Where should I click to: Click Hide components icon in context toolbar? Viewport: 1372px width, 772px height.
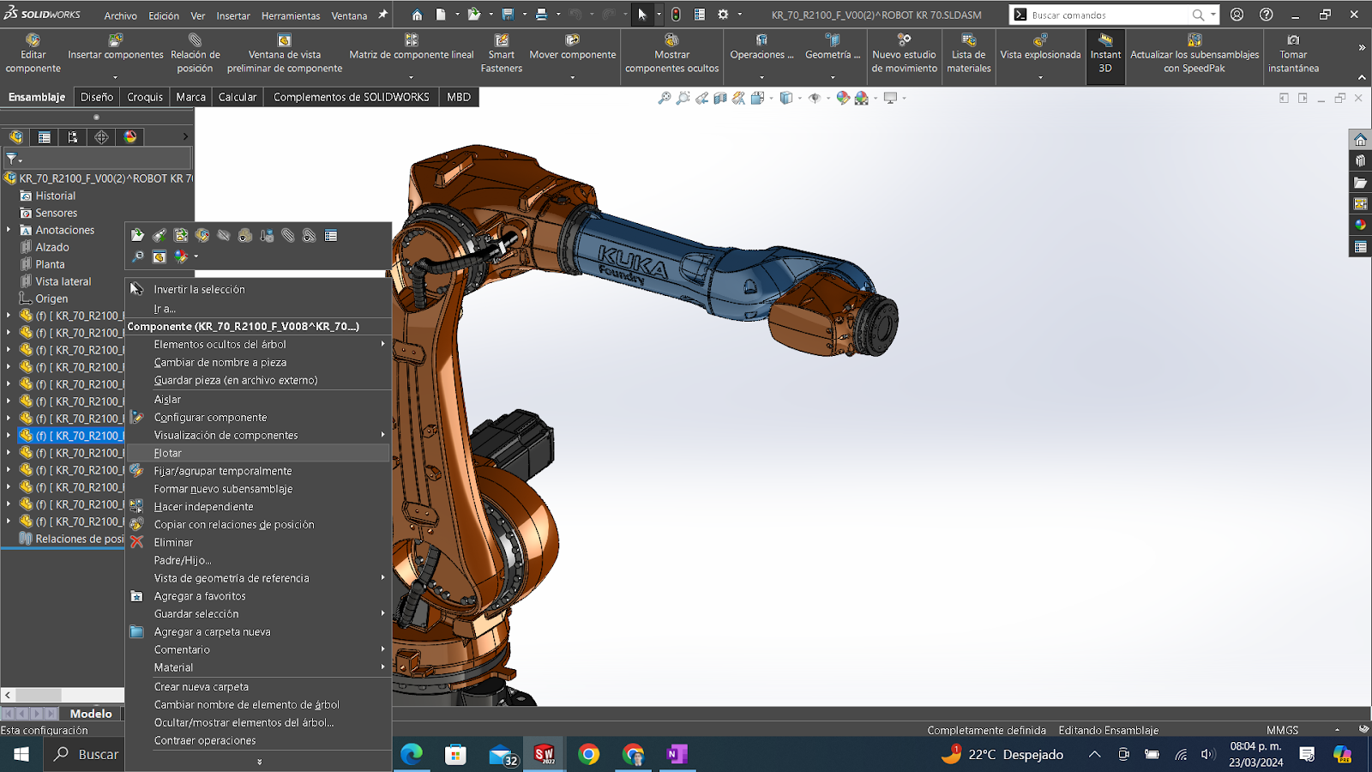point(224,235)
